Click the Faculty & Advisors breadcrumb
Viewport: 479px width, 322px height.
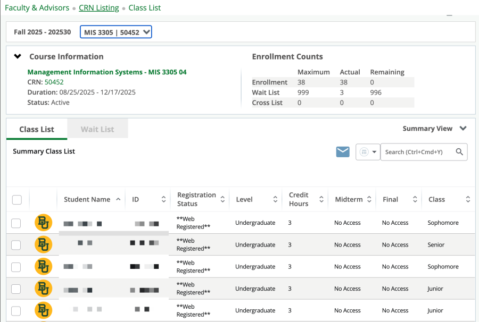point(37,7)
